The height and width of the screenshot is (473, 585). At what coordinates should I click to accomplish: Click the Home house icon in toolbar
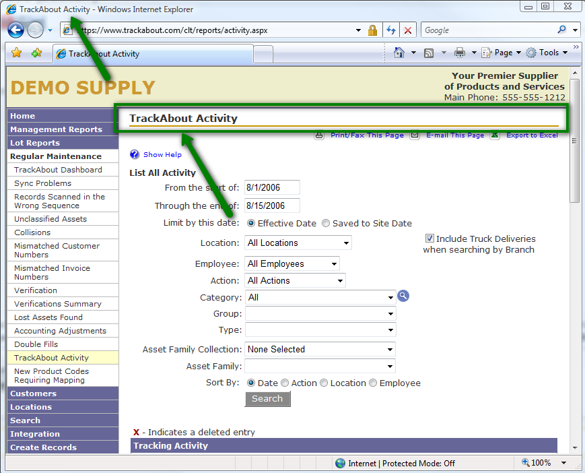[x=399, y=53]
